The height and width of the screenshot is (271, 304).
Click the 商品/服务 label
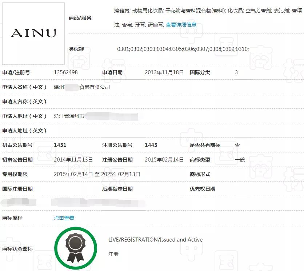click(80, 18)
